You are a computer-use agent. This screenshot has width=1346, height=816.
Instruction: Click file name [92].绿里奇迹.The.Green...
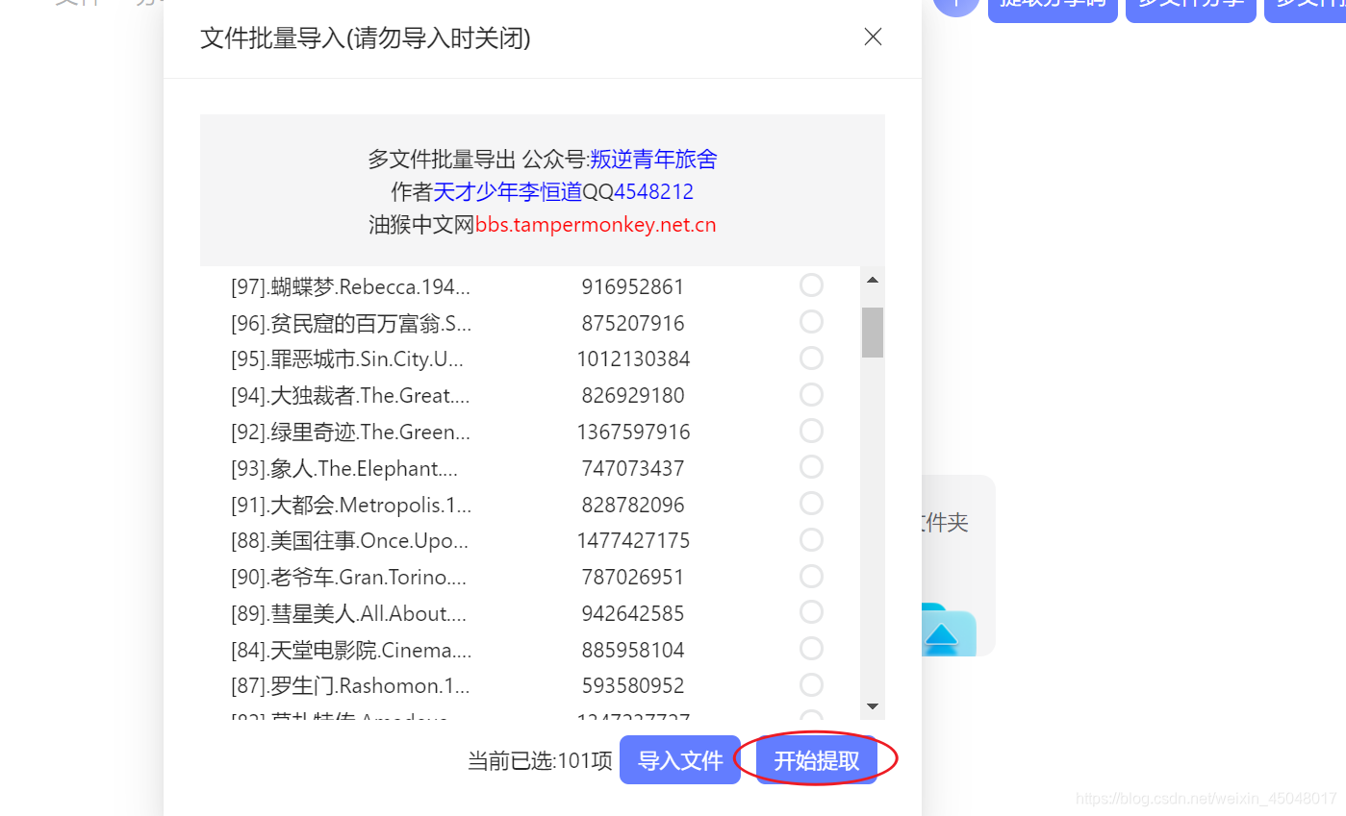(x=350, y=433)
